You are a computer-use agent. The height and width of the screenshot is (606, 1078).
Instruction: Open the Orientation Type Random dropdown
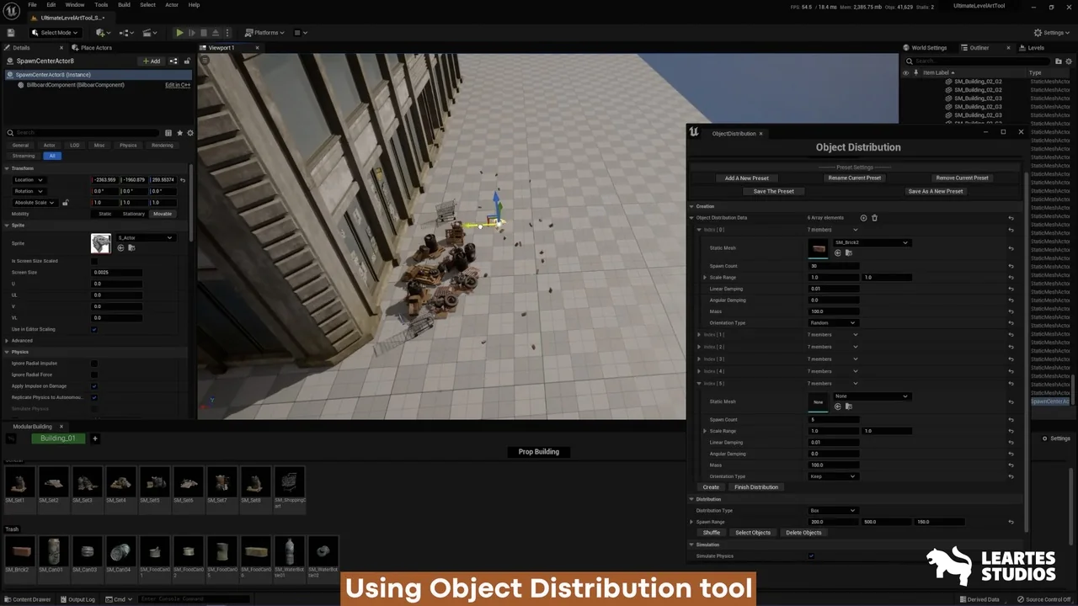coord(833,323)
